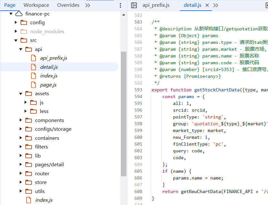This screenshot has height=205, width=268.
Task: Switch to the Workspace tab
Action: (x=36, y=5)
